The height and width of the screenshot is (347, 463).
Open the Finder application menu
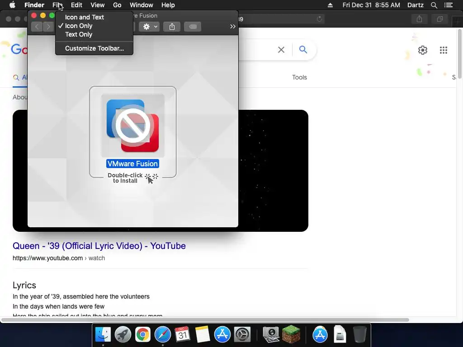coord(34,5)
